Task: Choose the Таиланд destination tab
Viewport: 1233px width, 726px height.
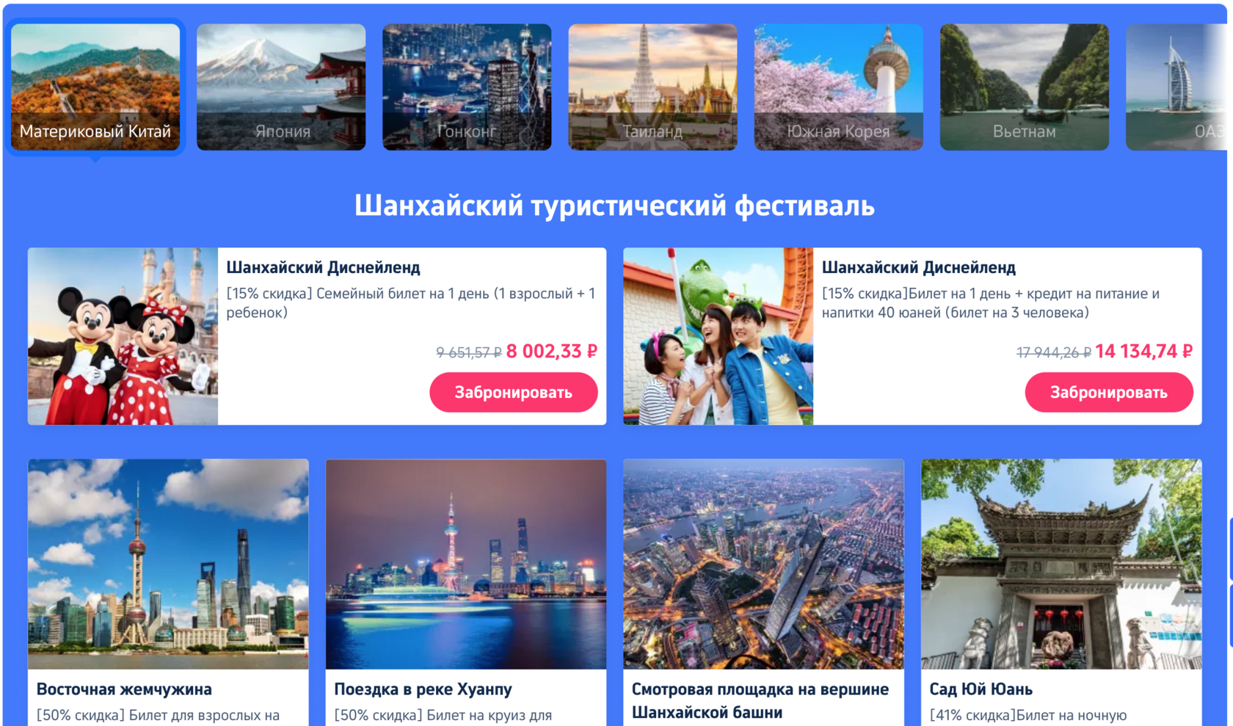Action: (652, 87)
